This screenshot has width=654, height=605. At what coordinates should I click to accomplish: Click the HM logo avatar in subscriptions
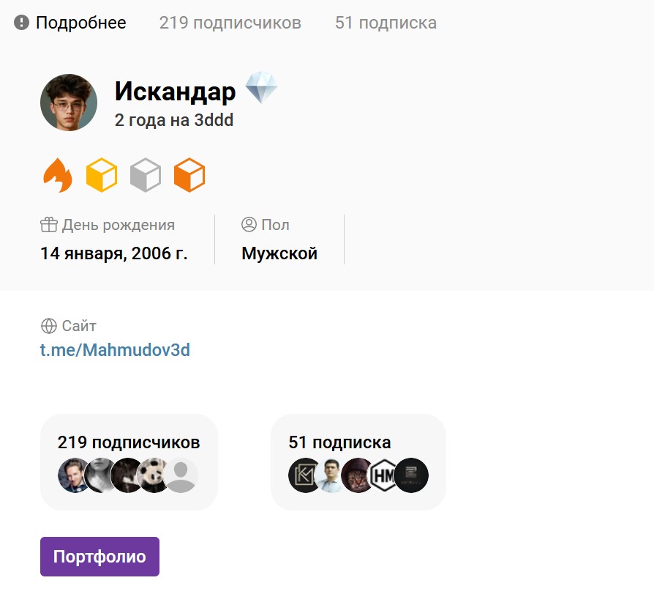385,475
